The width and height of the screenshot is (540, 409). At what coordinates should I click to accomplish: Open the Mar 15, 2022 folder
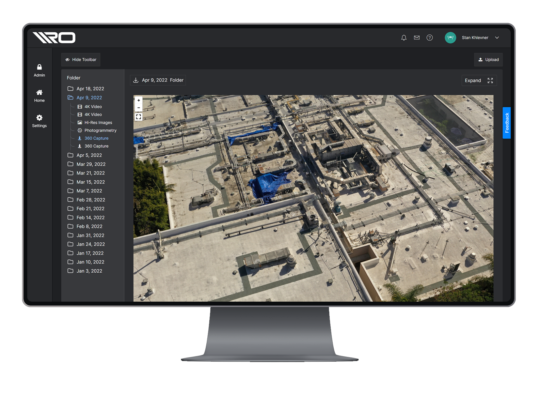point(86,182)
